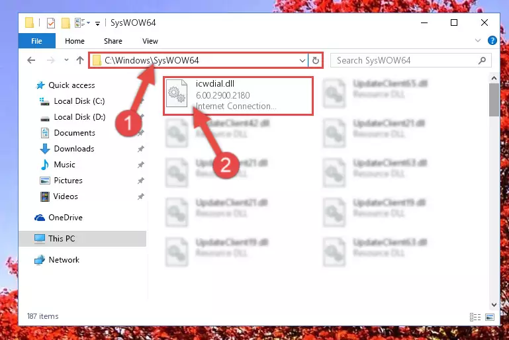Go back with the Back arrow
509x340 pixels.
[31, 60]
